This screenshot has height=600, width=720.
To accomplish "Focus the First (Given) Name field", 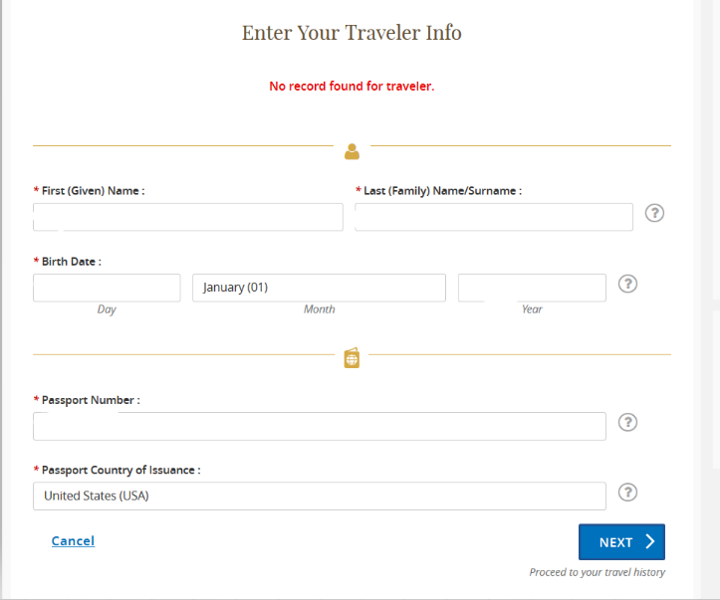I will click(188, 217).
